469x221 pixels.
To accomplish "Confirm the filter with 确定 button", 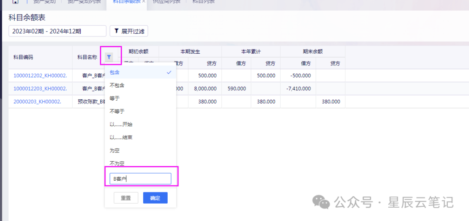I will [x=155, y=198].
